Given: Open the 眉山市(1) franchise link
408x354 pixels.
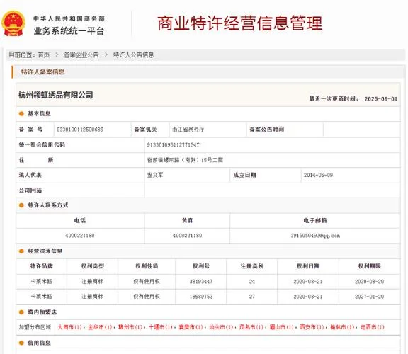Looking at the screenshot, I should click(x=281, y=327).
